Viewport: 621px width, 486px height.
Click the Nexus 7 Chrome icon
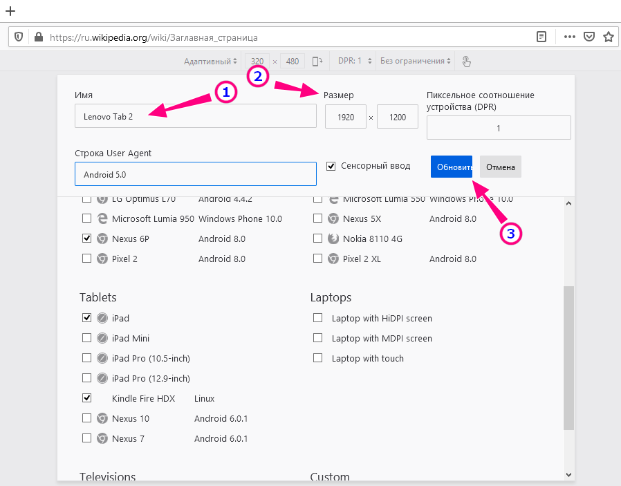click(102, 438)
